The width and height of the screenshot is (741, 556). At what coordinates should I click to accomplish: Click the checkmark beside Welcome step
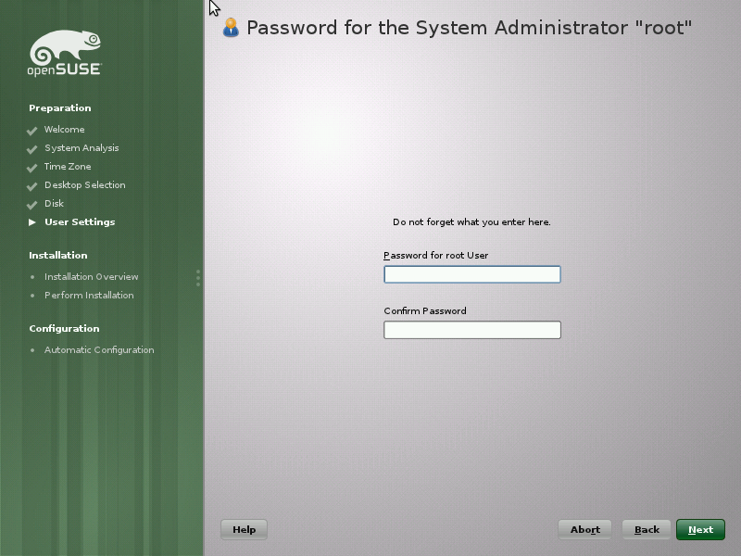point(32,131)
